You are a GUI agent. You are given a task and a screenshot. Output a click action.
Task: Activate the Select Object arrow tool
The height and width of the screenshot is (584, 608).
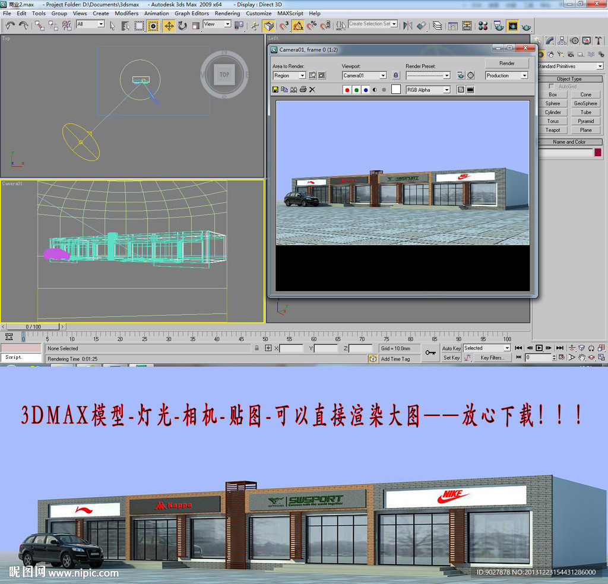coord(112,26)
